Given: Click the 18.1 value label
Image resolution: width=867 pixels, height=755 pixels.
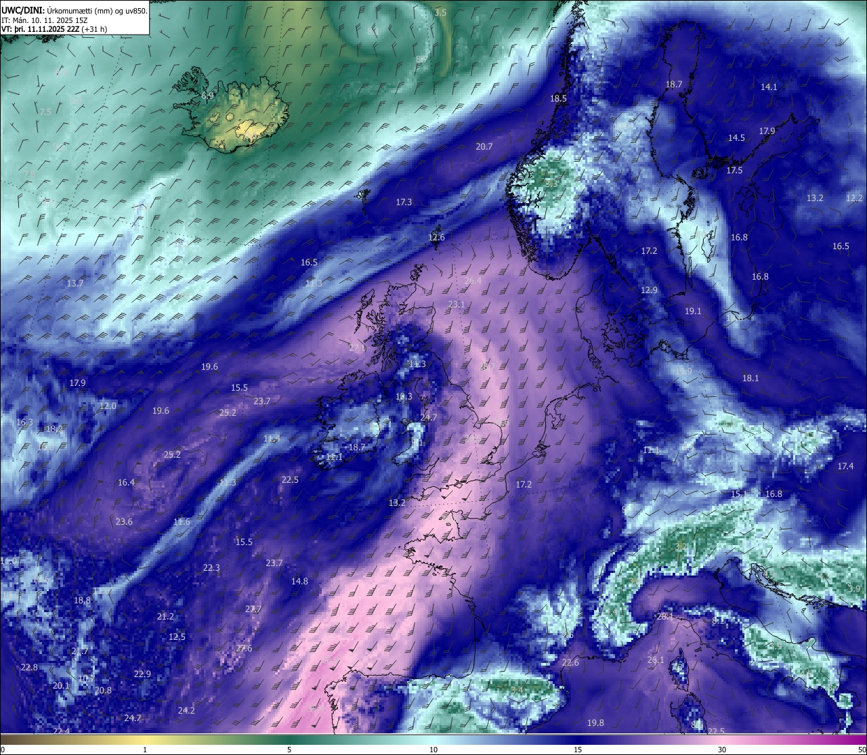Looking at the screenshot, I should [750, 378].
